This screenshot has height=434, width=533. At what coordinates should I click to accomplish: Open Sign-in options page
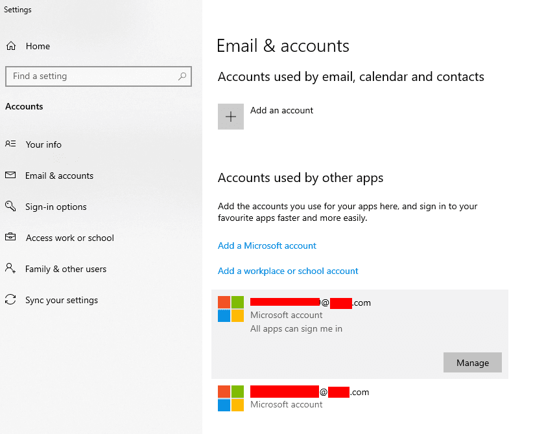pyautogui.click(x=56, y=207)
